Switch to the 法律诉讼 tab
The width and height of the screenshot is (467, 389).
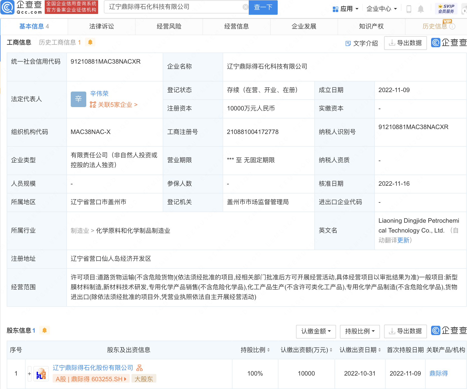pos(101,26)
